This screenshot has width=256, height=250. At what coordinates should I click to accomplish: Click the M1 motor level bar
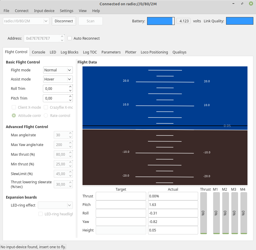[216, 213]
